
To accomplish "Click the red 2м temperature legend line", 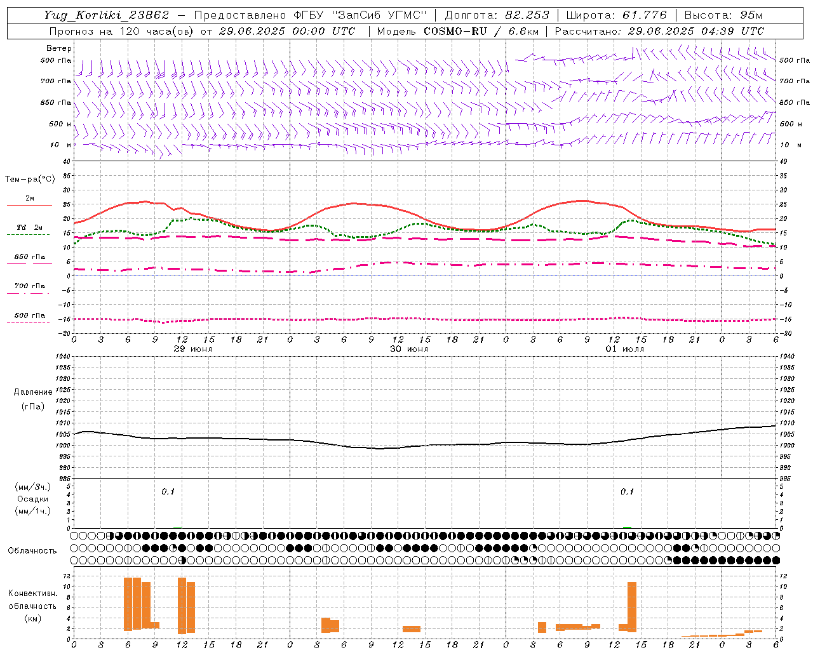I will click(29, 206).
